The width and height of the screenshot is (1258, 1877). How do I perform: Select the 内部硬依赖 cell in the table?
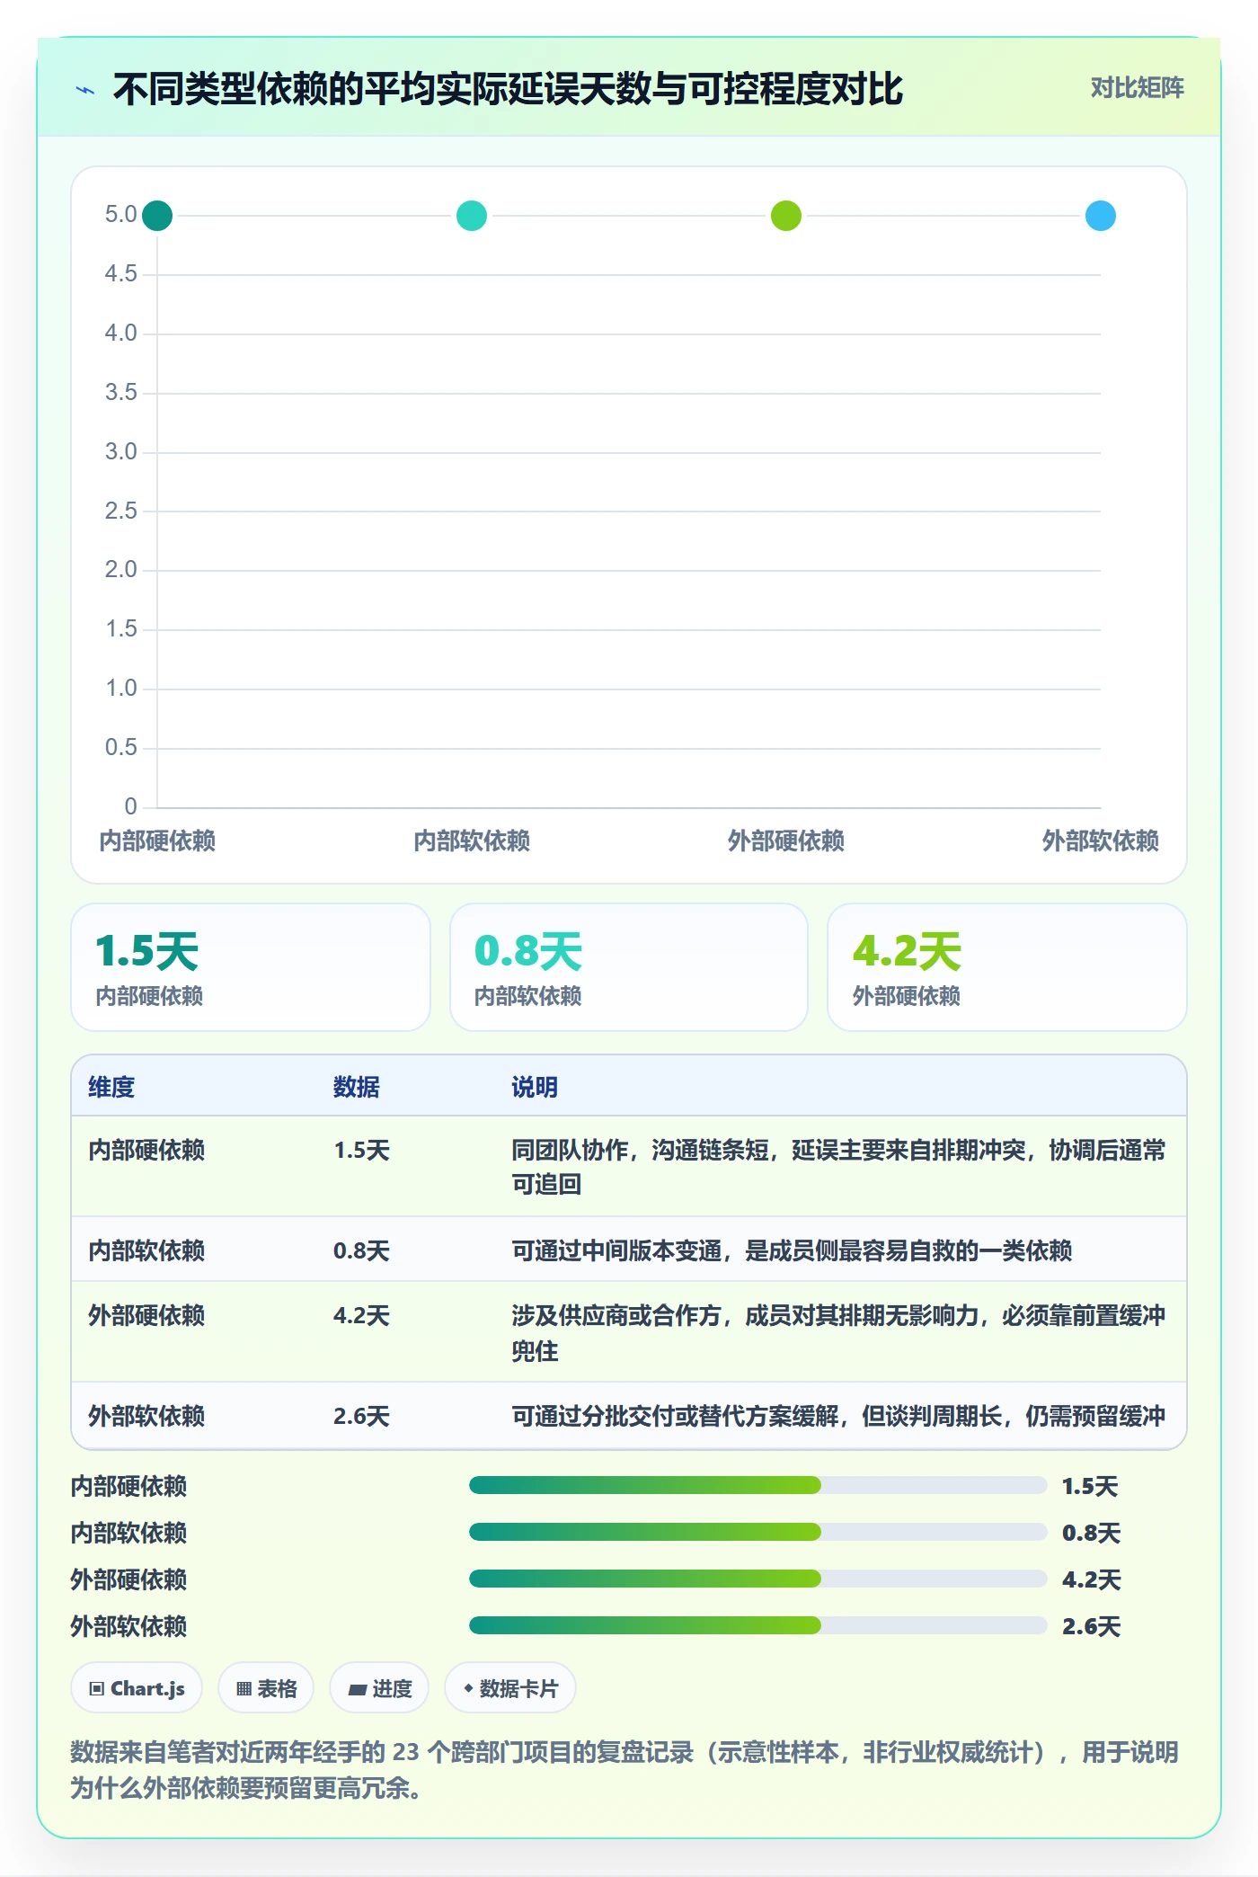146,1150
